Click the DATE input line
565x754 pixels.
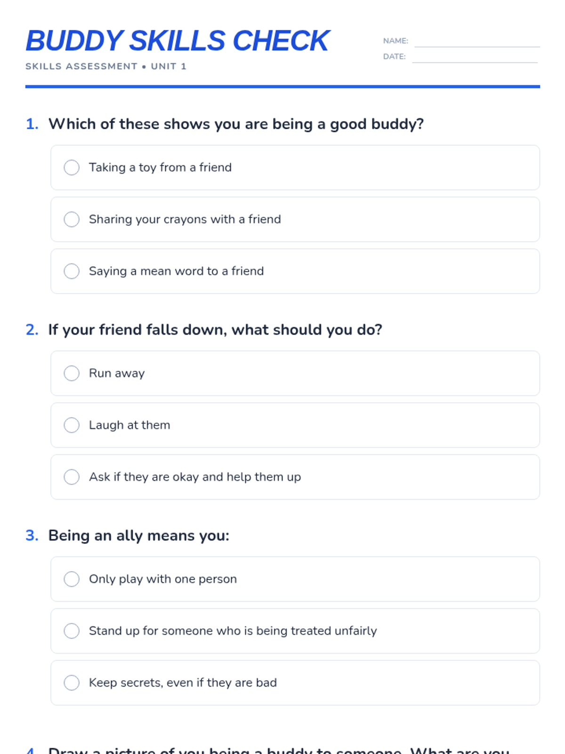(x=475, y=57)
